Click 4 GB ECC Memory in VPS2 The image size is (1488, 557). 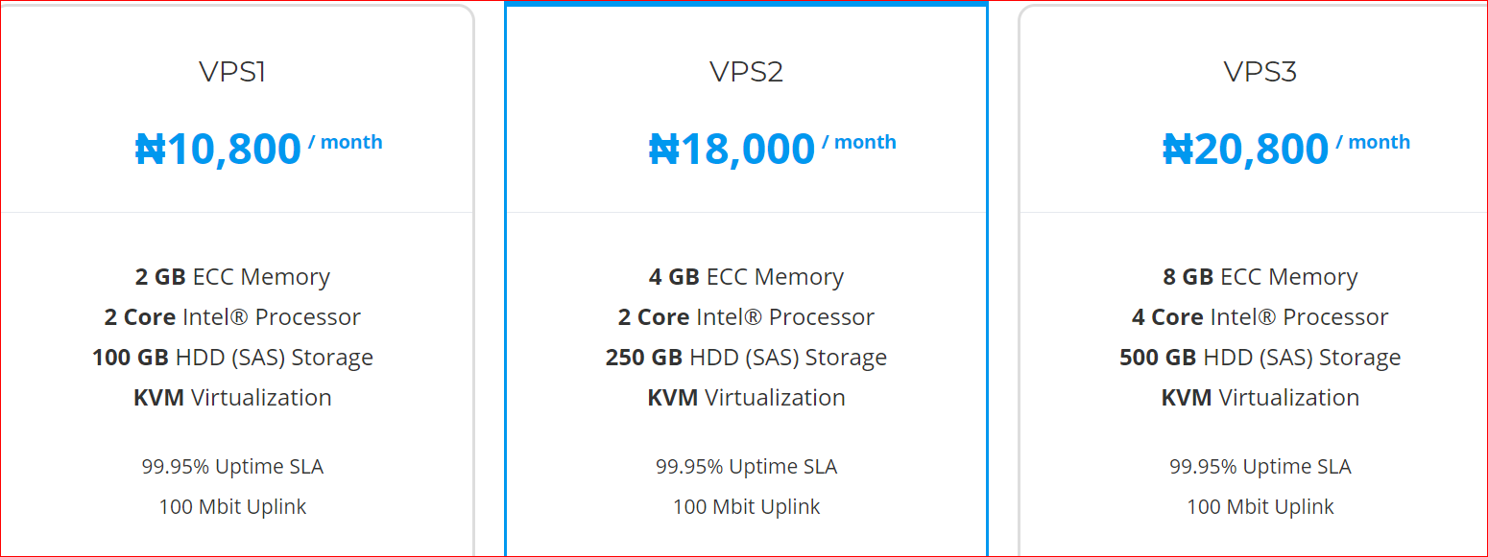point(746,277)
